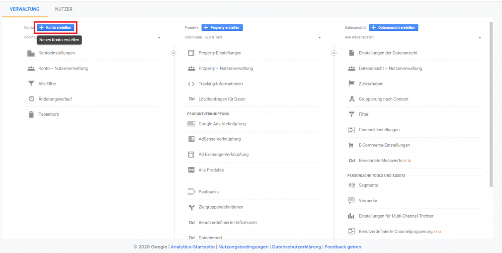Click the Zielgruppendefinitionen fork icon
Screen dimensions: 502x253
pyautogui.click(x=191, y=207)
